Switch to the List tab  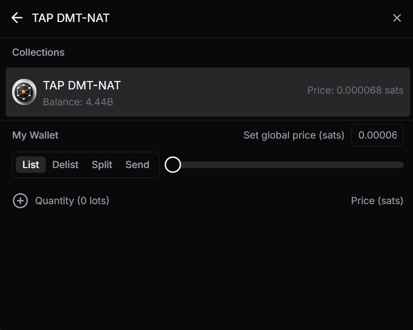(x=31, y=165)
